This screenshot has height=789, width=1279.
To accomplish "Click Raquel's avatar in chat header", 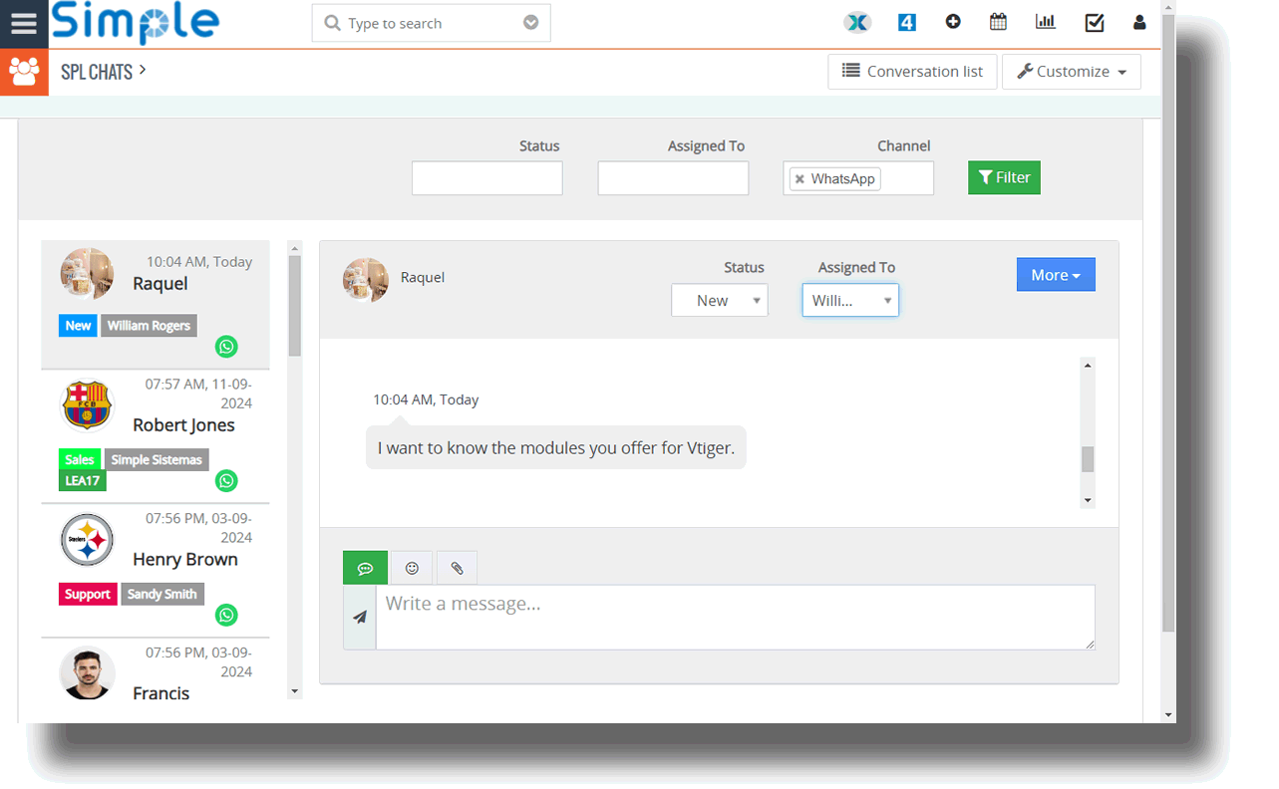I will (x=366, y=280).
